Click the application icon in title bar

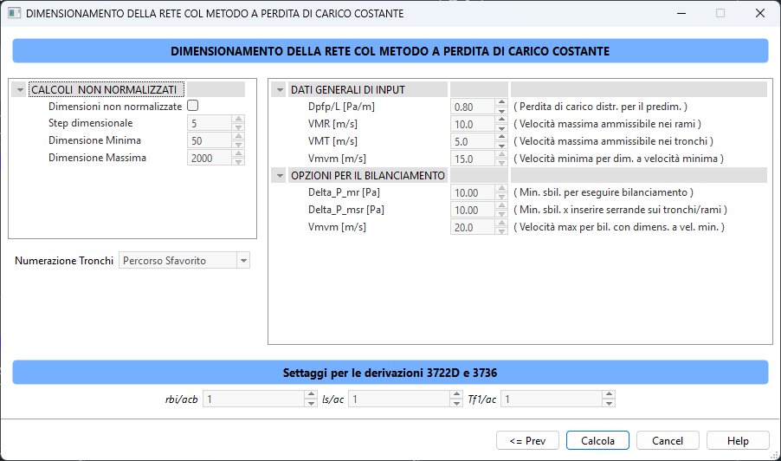coord(14,14)
